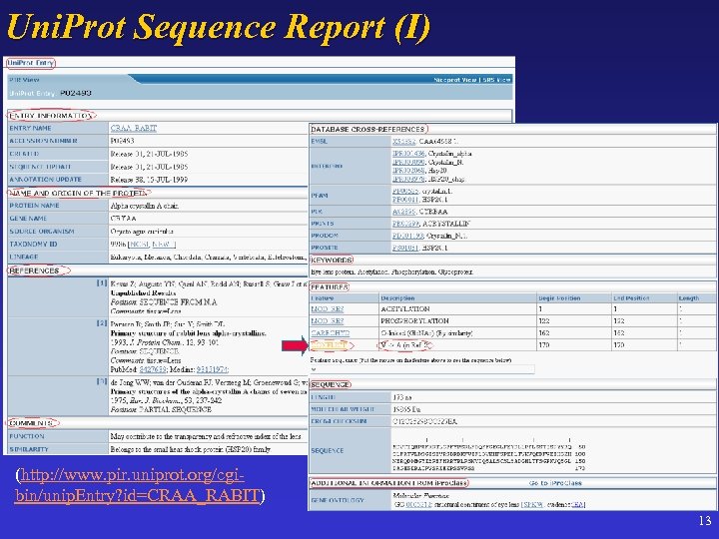
Task: Select the MOD_RES feature for ACETYLATION
Action: 327,309
